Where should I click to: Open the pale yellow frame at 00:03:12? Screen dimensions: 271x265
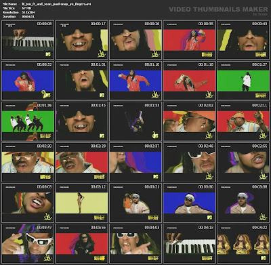(x=81, y=203)
